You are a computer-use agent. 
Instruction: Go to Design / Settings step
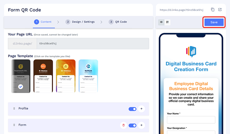tap(80, 22)
